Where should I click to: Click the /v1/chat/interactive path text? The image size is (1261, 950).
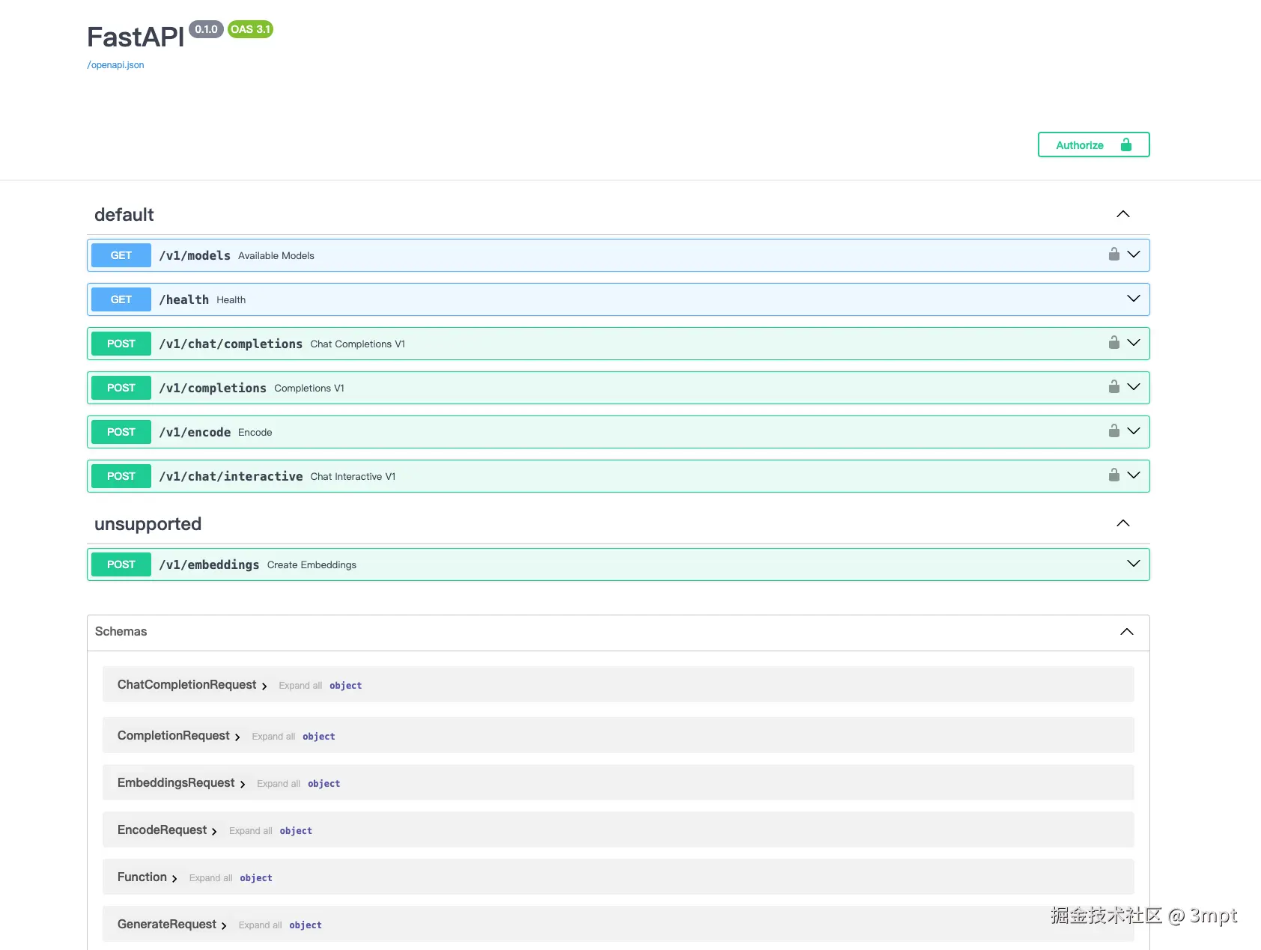click(x=231, y=477)
